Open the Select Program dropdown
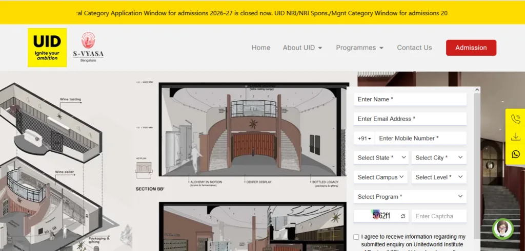This screenshot has height=251, width=525. pyautogui.click(x=410, y=197)
